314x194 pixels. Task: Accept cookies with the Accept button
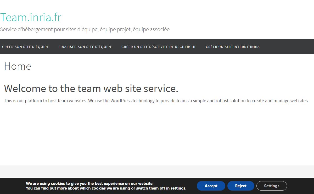click(x=211, y=186)
